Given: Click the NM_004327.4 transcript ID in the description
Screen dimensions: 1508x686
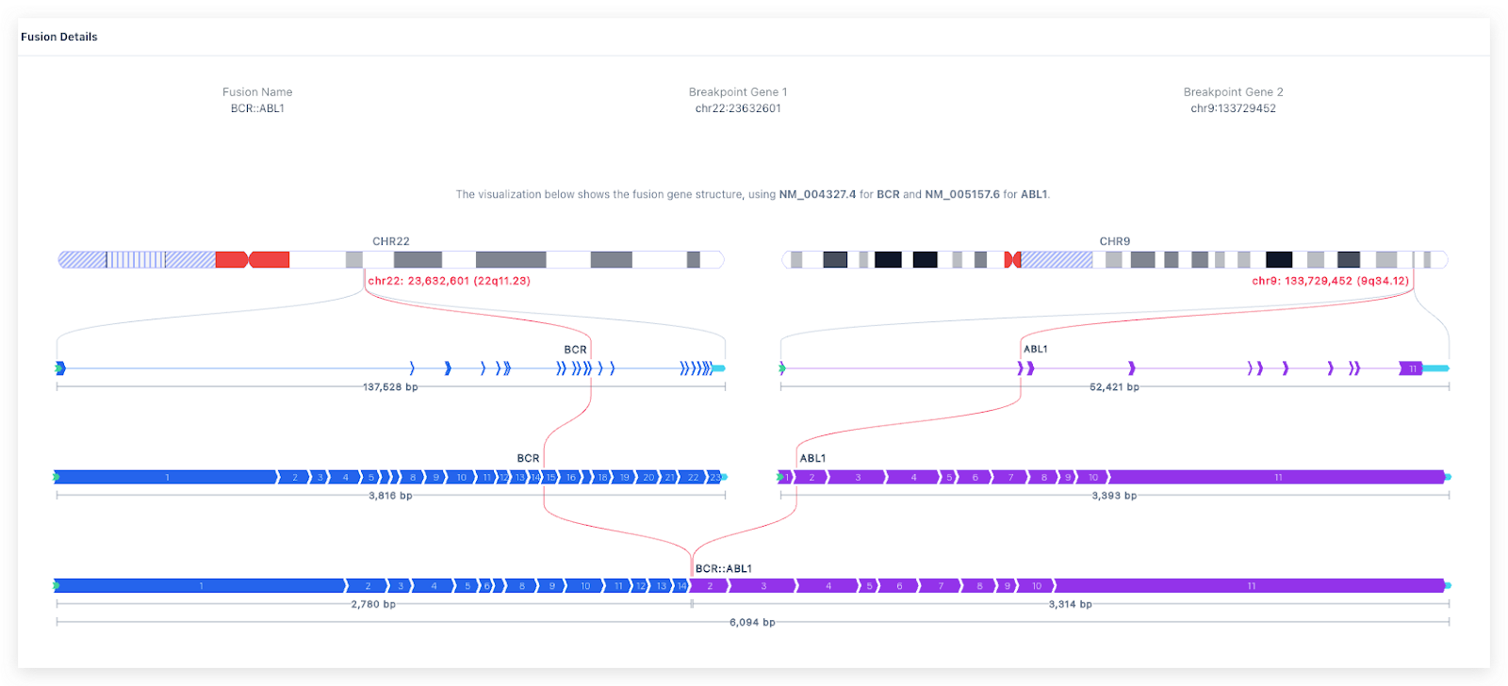Looking at the screenshot, I should click(817, 194).
